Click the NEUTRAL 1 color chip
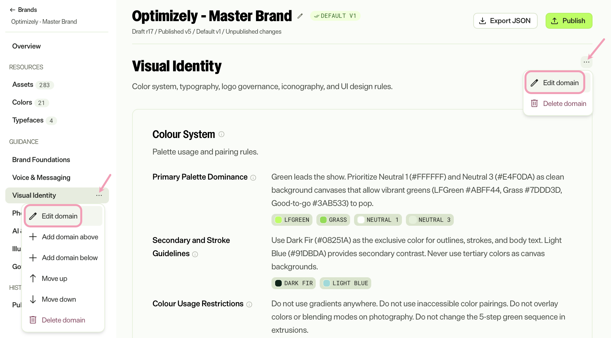This screenshot has width=611, height=338. (378, 220)
